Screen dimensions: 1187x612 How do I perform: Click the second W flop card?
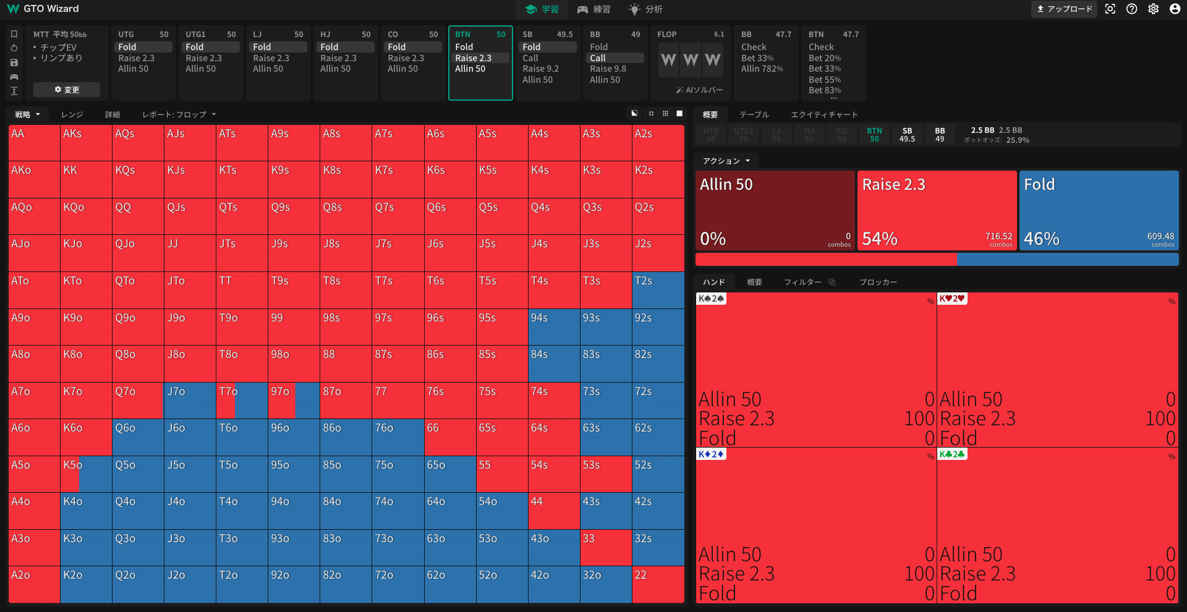click(691, 60)
